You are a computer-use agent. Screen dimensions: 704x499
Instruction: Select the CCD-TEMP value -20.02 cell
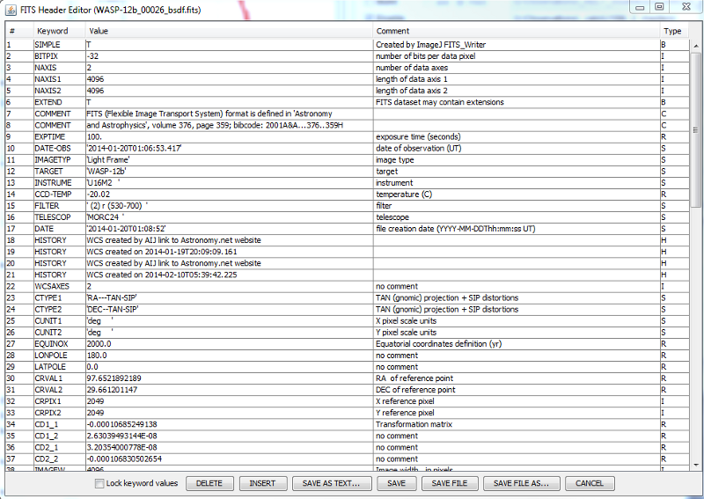coord(229,194)
